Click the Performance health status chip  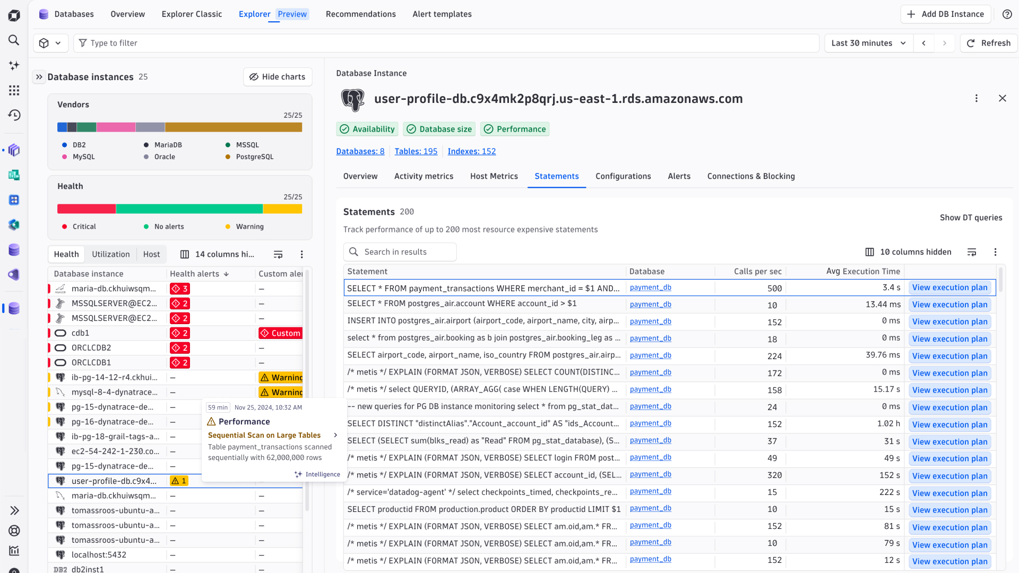coord(515,129)
